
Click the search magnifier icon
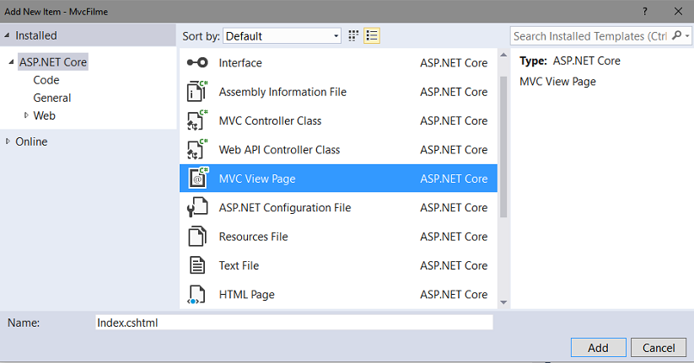(x=676, y=35)
